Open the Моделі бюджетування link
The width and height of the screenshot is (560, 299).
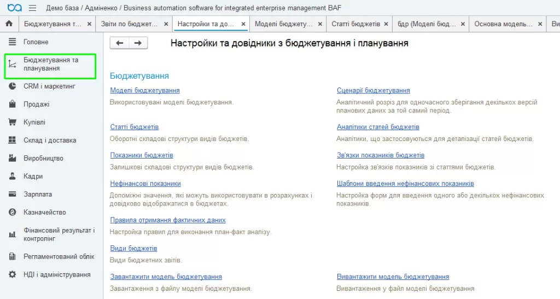[x=144, y=90]
